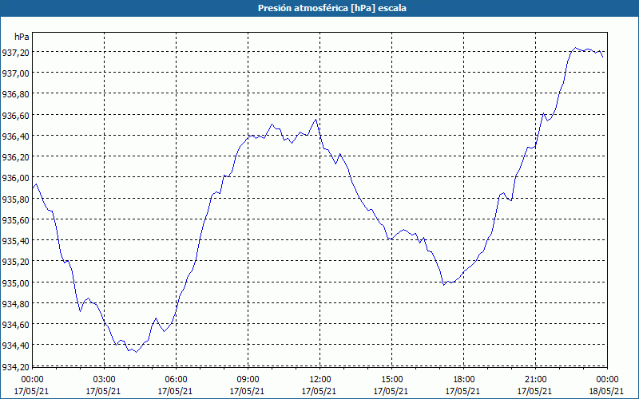Click the 936,80 y-axis value
The image size is (639, 399).
click(x=16, y=93)
